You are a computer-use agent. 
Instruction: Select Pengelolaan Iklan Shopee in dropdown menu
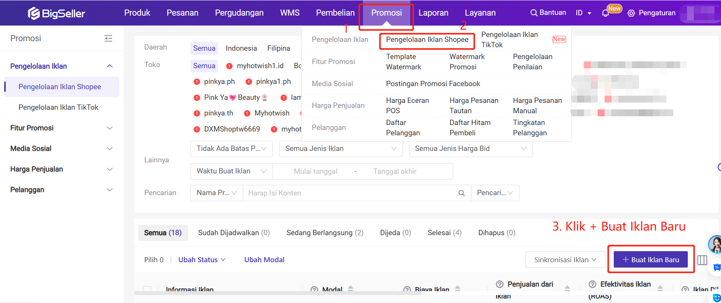[427, 40]
